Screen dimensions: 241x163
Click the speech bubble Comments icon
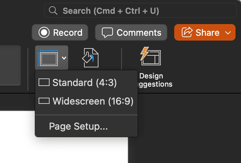point(108,33)
